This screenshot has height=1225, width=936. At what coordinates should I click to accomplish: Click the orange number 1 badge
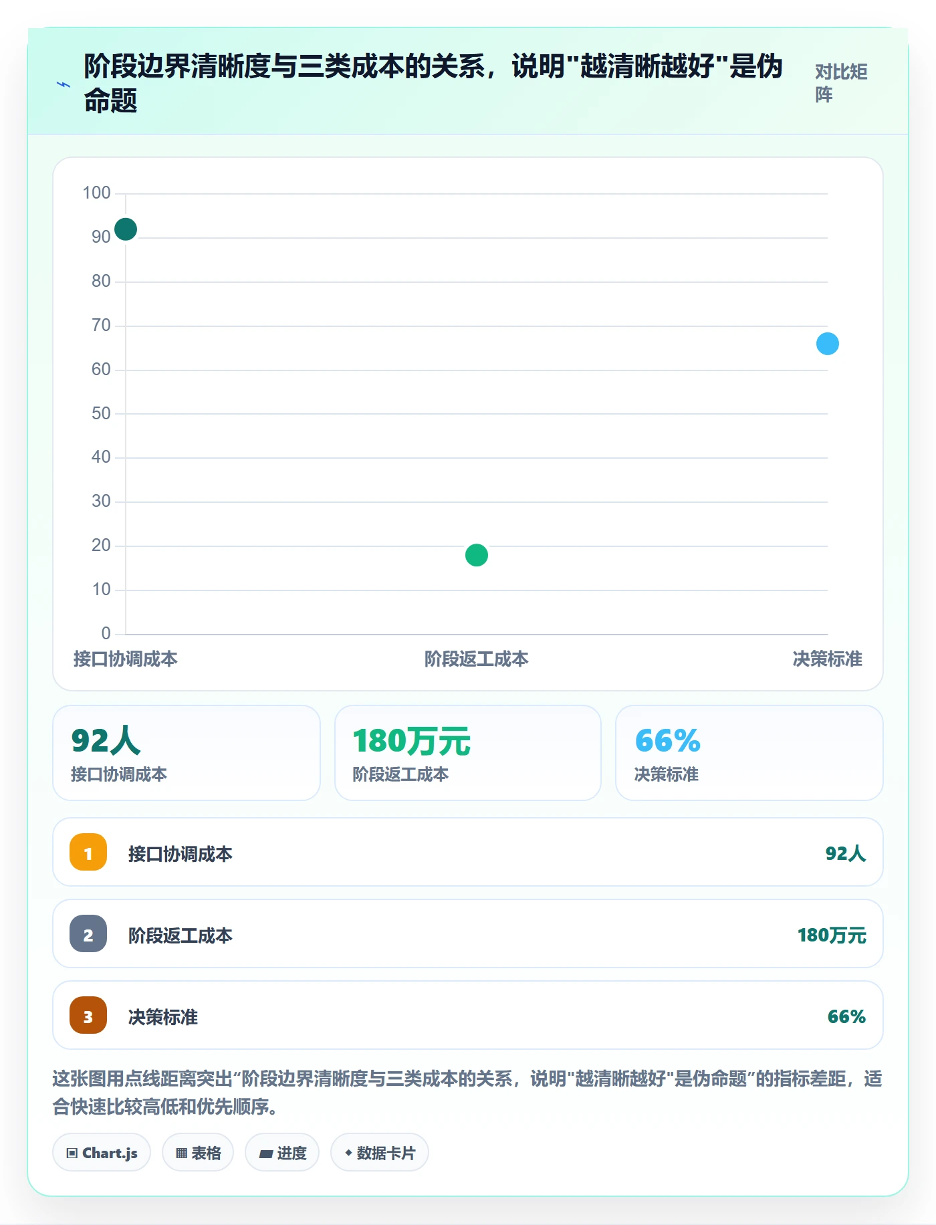[88, 852]
